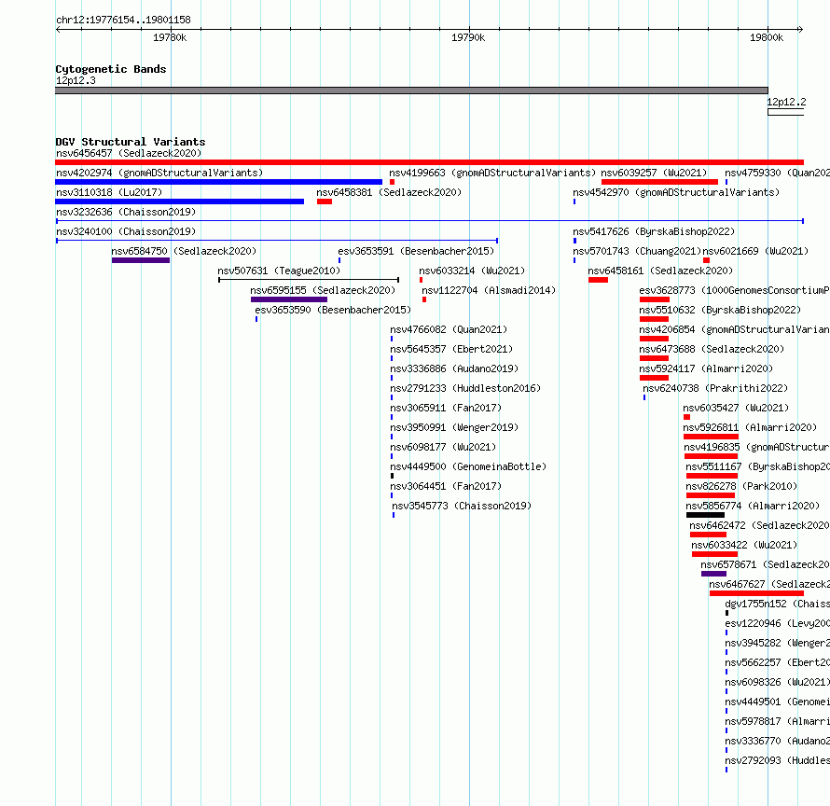This screenshot has height=806, width=830.
Task: Open the nsv5926811 (Almarri2020) label
Action: tap(750, 427)
